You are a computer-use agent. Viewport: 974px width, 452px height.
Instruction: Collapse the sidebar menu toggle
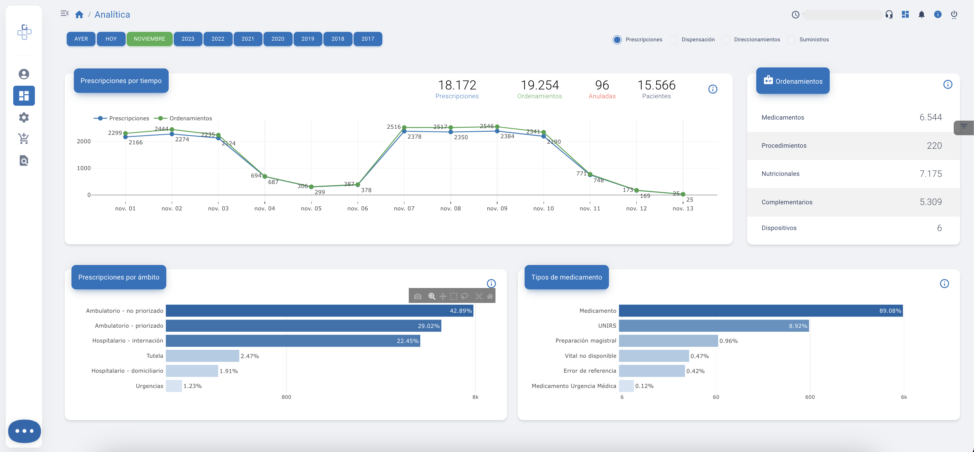point(65,14)
